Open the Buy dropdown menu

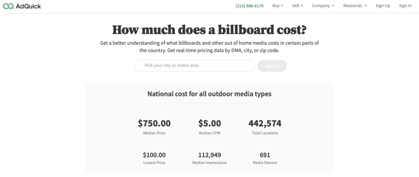[x=277, y=6]
